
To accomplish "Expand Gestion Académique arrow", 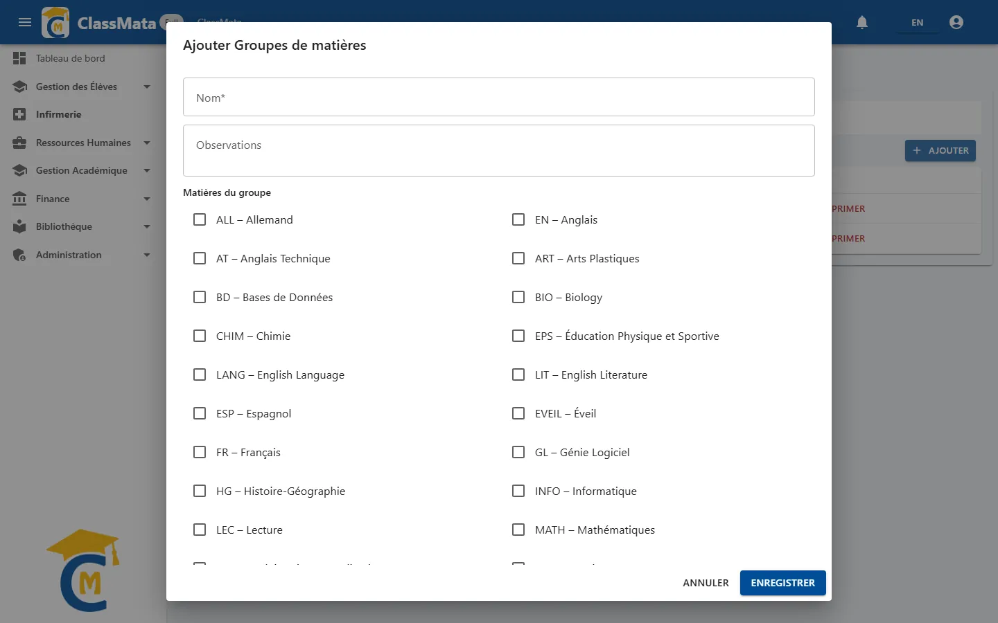I will pos(147,170).
